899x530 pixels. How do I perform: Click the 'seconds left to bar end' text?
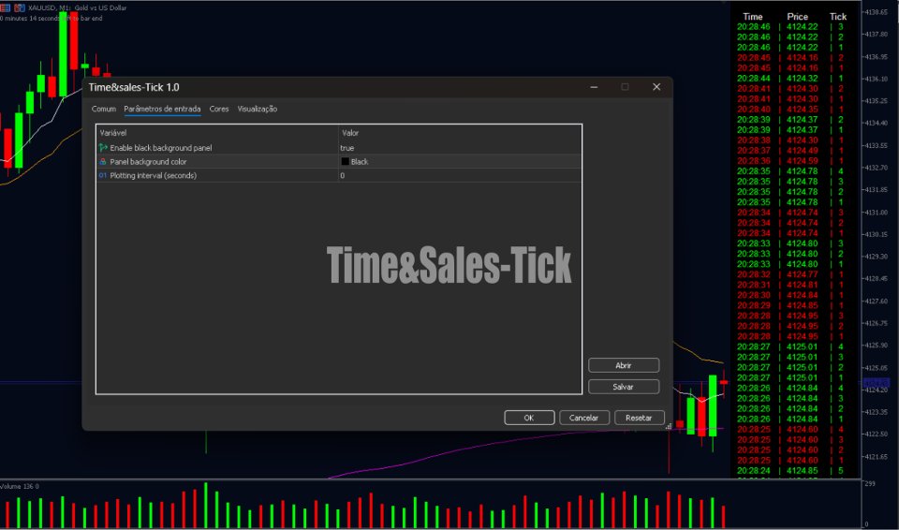[51, 19]
